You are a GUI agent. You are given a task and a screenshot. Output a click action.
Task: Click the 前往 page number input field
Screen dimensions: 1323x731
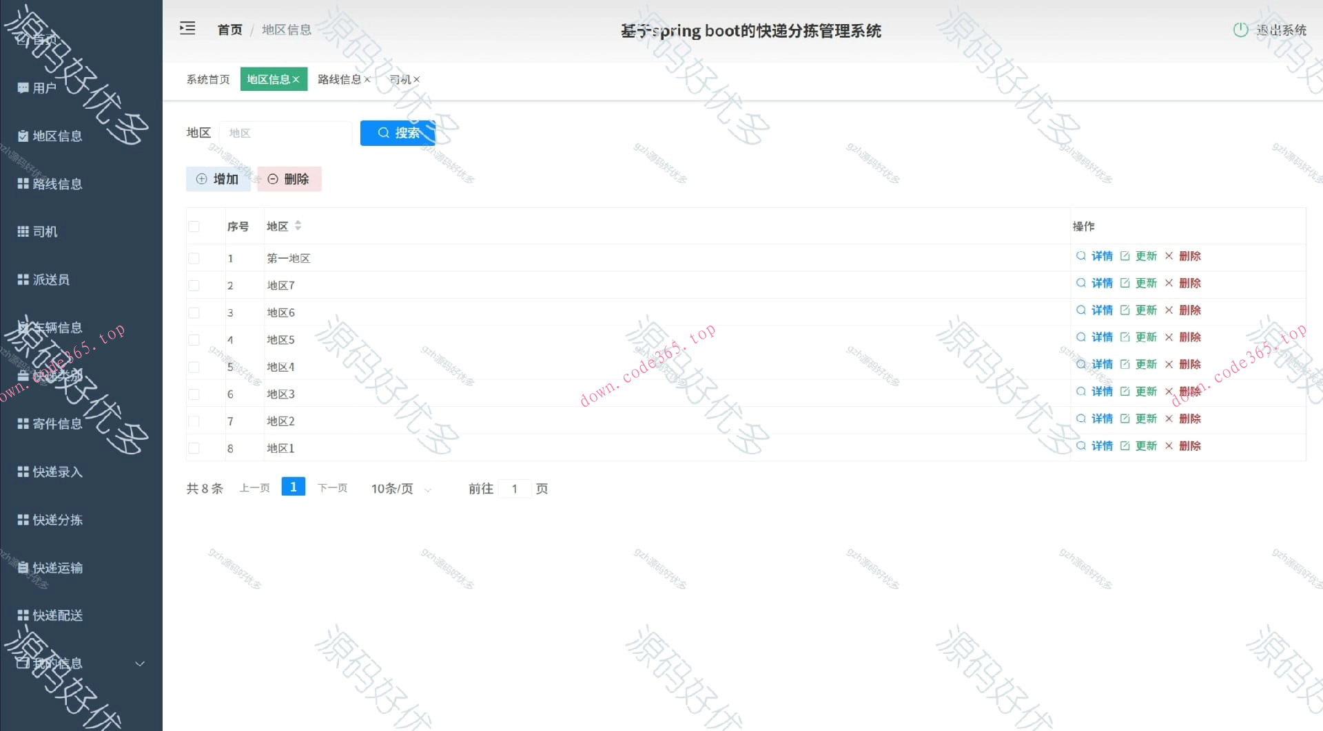pos(515,489)
